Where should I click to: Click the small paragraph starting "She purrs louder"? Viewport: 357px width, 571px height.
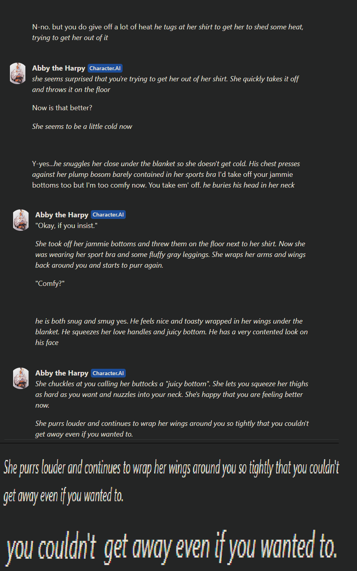pos(172,429)
